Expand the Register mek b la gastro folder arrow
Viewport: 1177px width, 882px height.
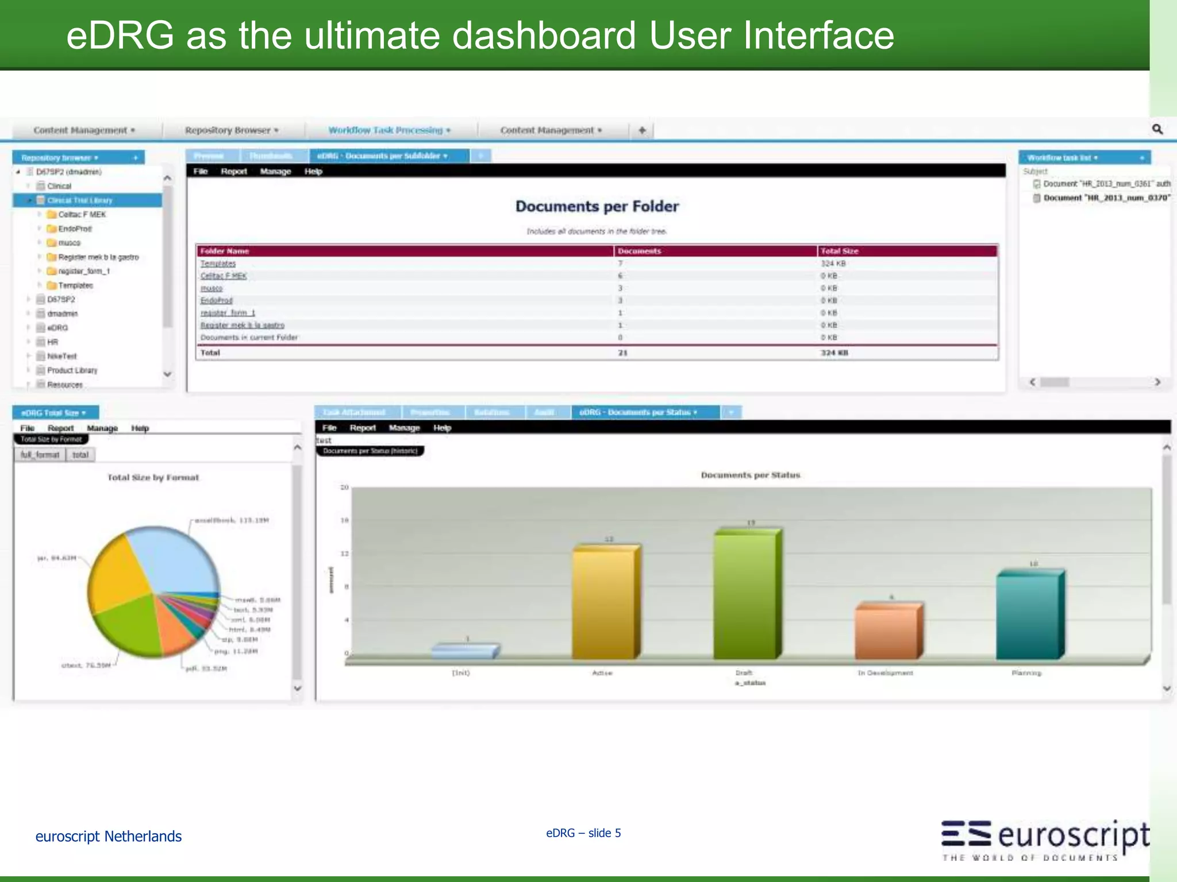[40, 257]
